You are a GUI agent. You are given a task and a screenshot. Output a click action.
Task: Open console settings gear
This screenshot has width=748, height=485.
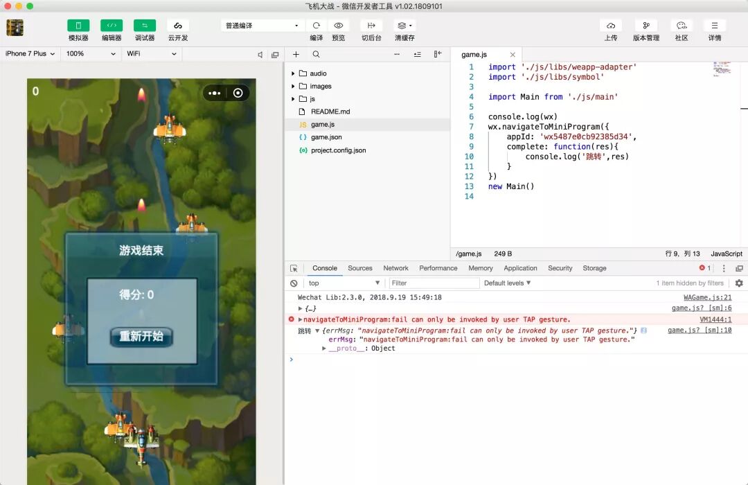pyautogui.click(x=739, y=283)
